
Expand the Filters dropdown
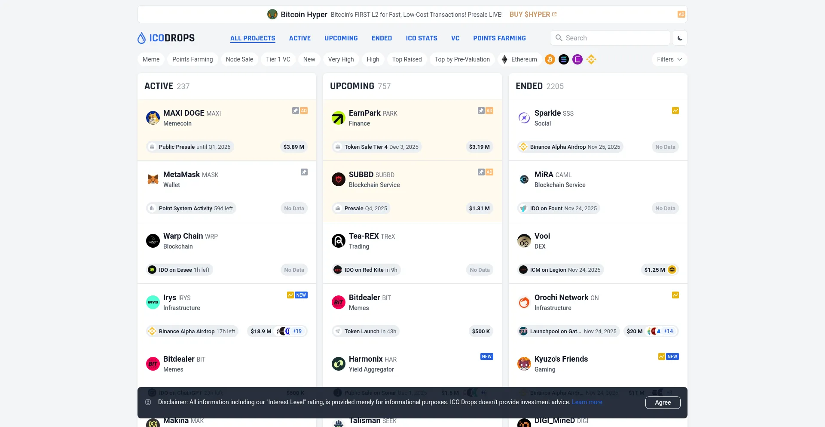[669, 59]
